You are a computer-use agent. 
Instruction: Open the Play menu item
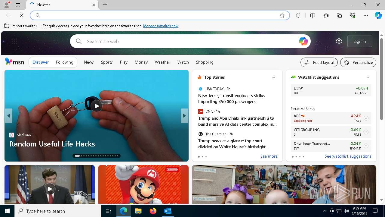pyautogui.click(x=124, y=62)
